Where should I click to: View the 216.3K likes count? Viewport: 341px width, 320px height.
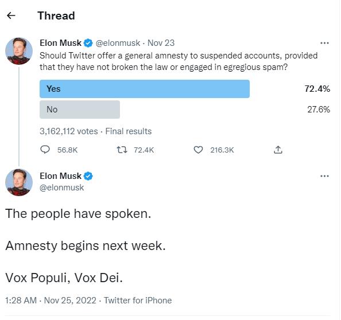coord(222,150)
